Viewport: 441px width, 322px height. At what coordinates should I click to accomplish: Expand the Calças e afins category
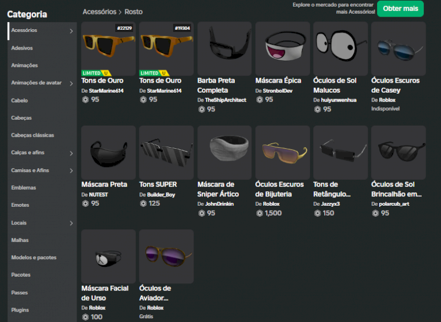point(71,153)
